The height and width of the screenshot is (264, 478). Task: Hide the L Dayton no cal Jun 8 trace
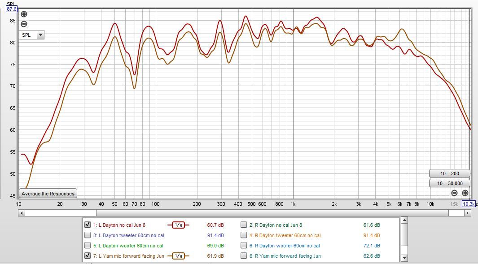[88, 225]
